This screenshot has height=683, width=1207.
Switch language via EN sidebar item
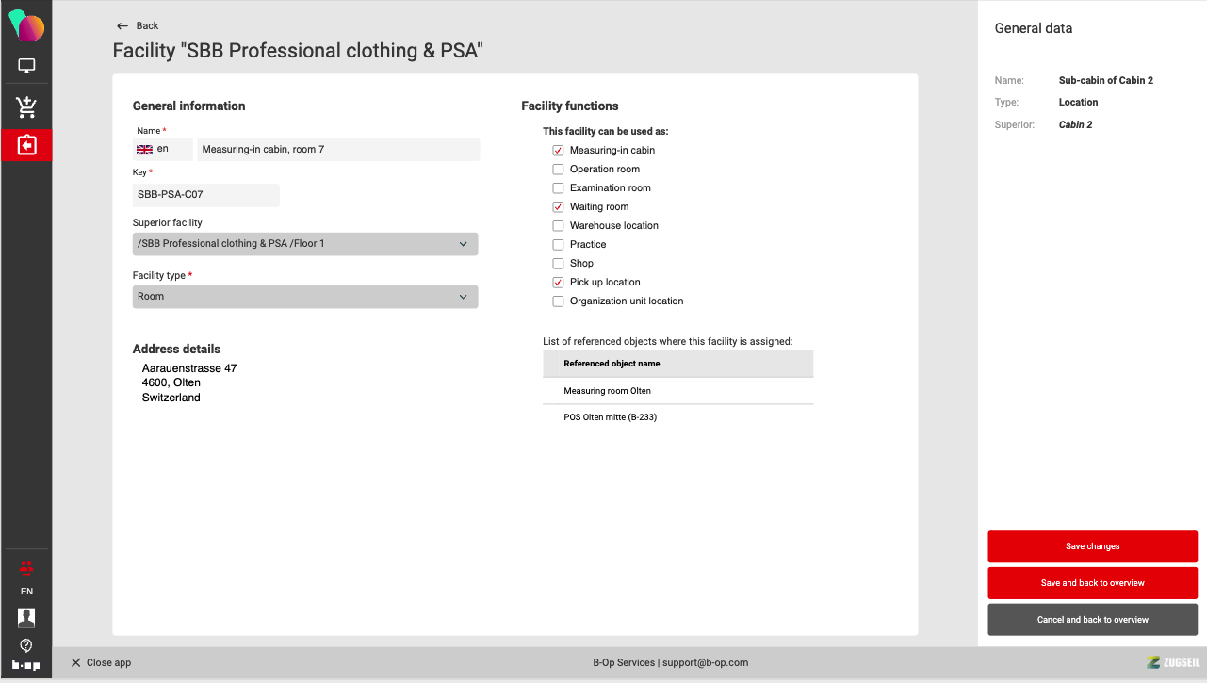click(26, 592)
